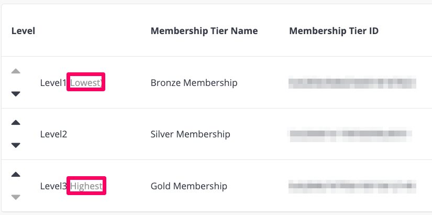The image size is (432, 215).
Task: Click the Membership Tier ID column header
Action: [x=334, y=31]
